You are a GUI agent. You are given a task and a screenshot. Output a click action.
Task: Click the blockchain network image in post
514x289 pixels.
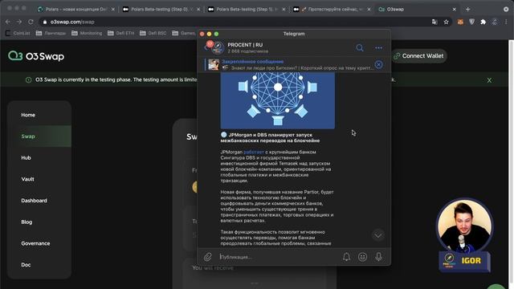tap(278, 100)
